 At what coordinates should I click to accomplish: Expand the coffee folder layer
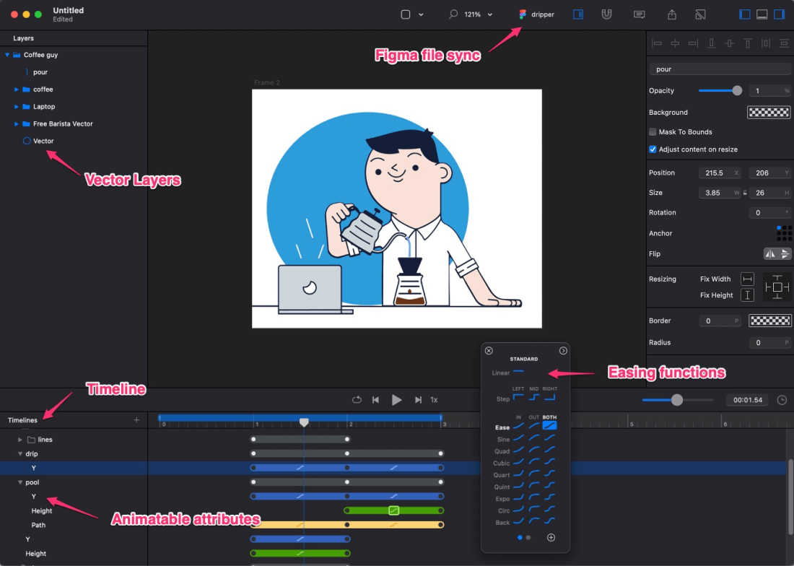coord(17,90)
